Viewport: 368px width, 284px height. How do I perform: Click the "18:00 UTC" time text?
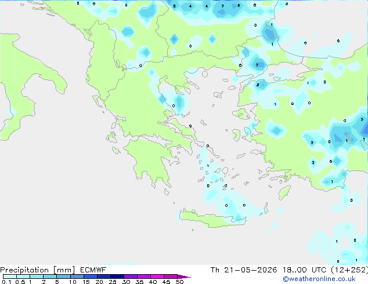point(304,270)
